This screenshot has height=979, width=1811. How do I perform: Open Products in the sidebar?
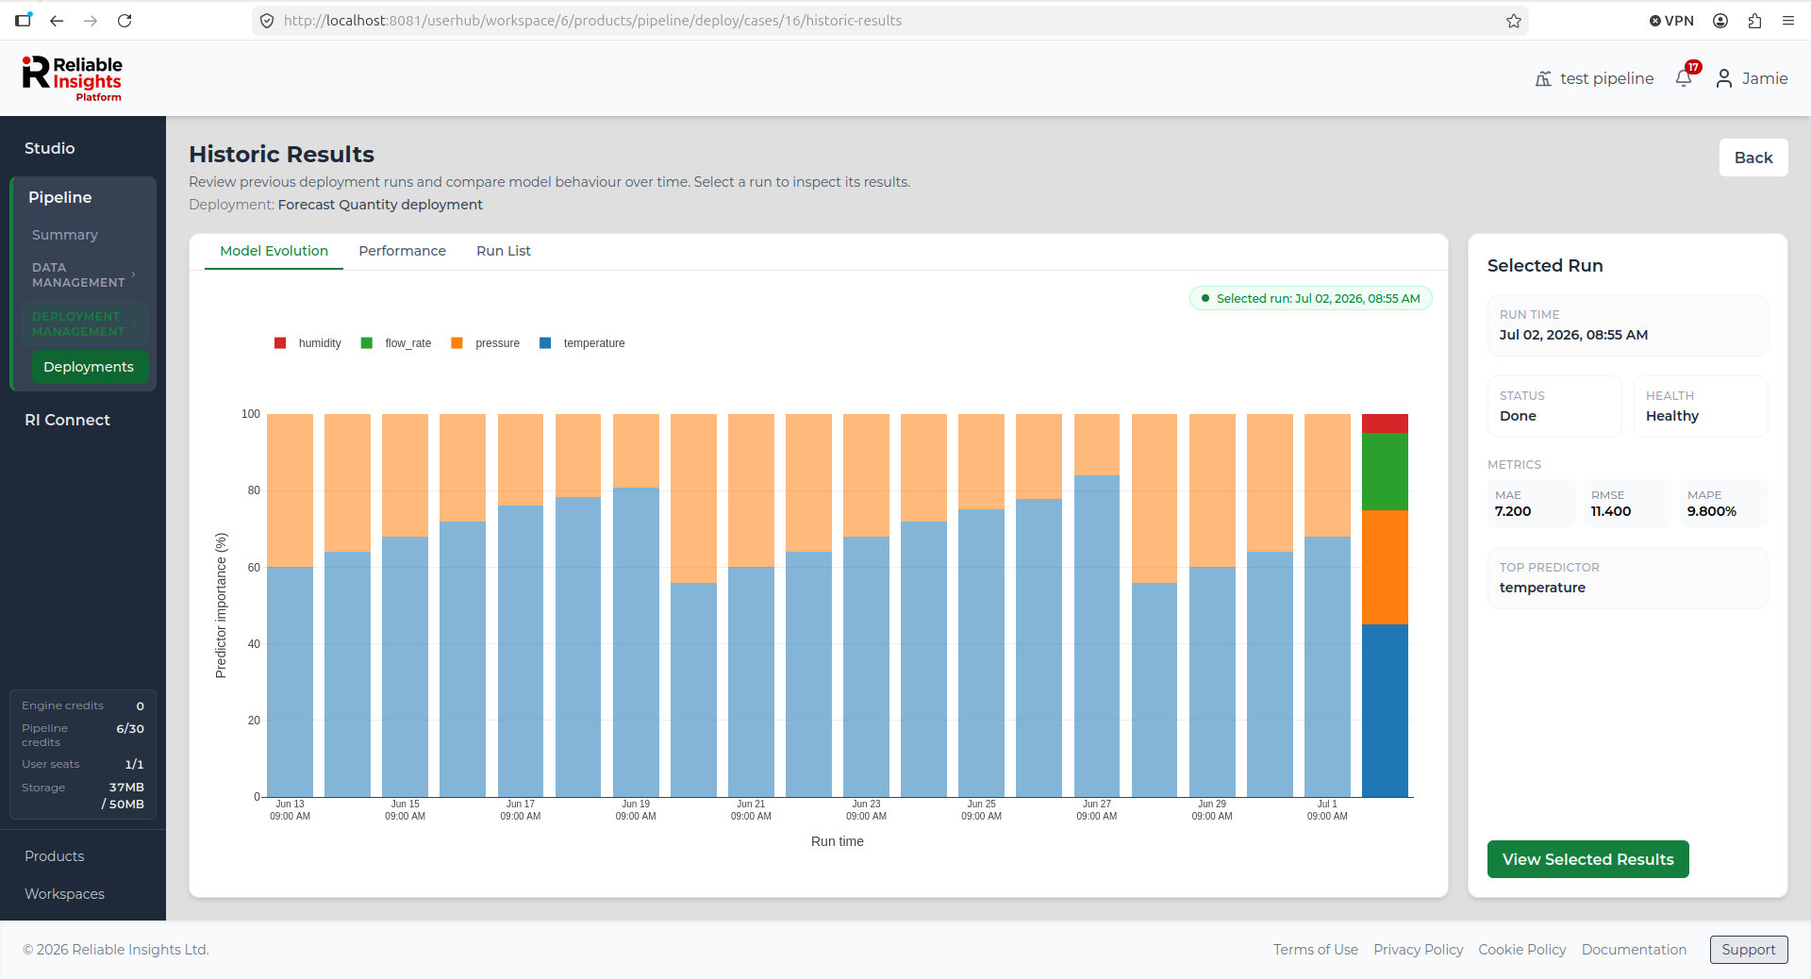tap(54, 856)
